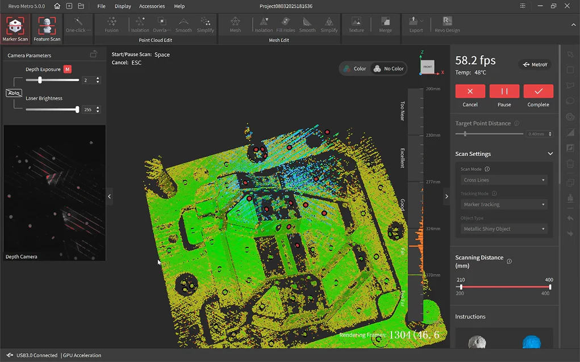Select the Marker Scan mode icon
580x362 pixels.
(x=15, y=28)
